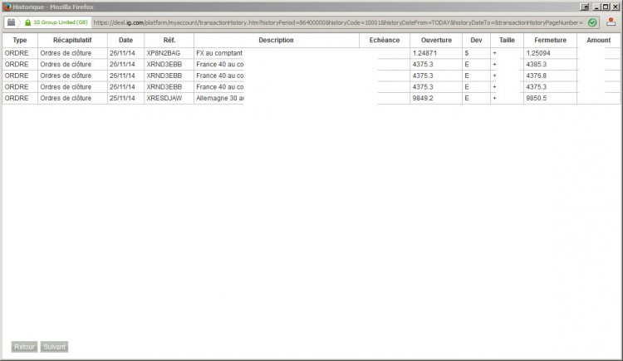Click the URL address bar

pyautogui.click(x=338, y=22)
